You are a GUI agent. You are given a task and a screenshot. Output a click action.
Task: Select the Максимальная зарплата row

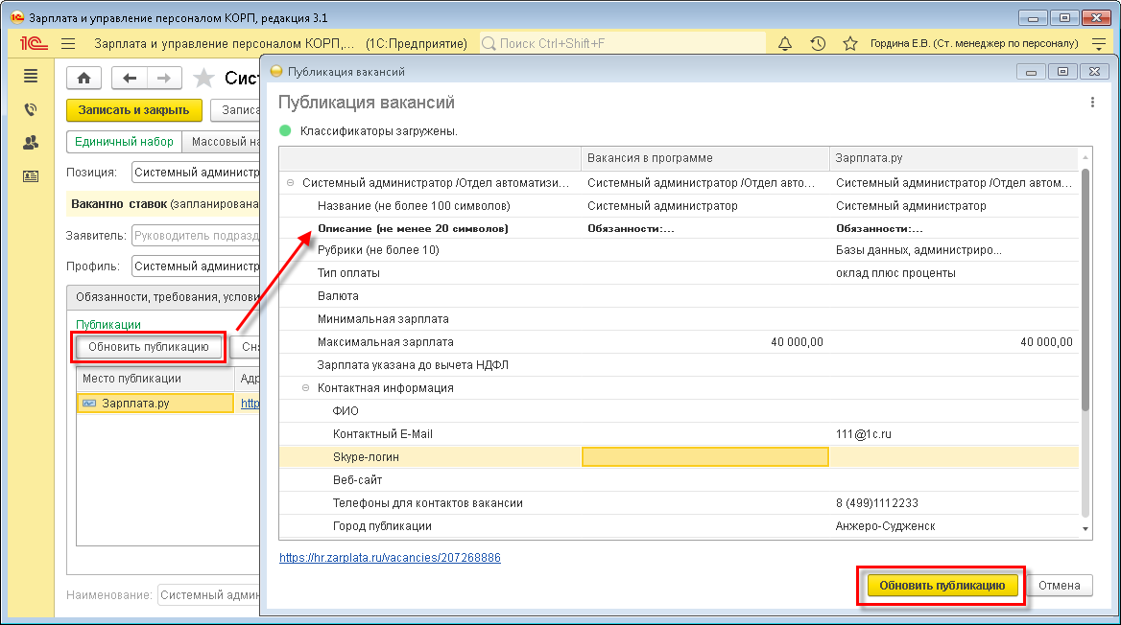tap(679, 342)
